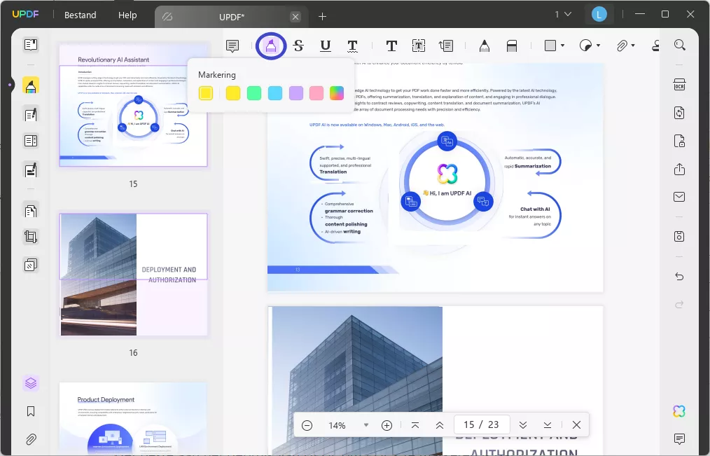
Task: Open the L user account avatar
Action: (x=599, y=15)
